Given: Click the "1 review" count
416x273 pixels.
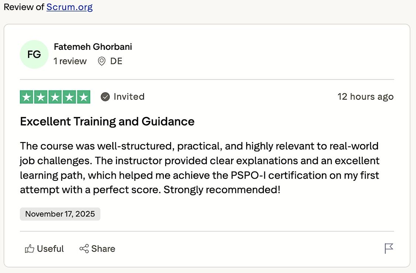Looking at the screenshot, I should point(70,61).
